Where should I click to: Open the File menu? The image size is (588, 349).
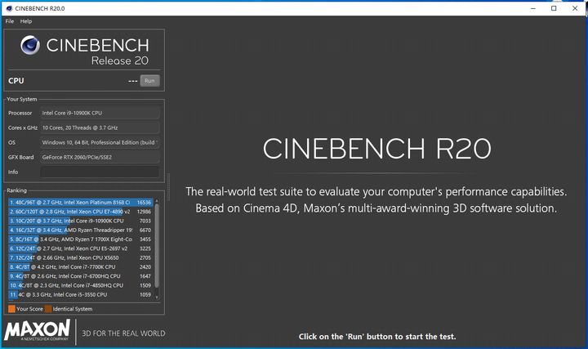(x=10, y=20)
